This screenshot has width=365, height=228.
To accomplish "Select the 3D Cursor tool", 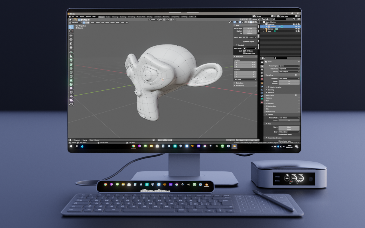I will 71,31.
